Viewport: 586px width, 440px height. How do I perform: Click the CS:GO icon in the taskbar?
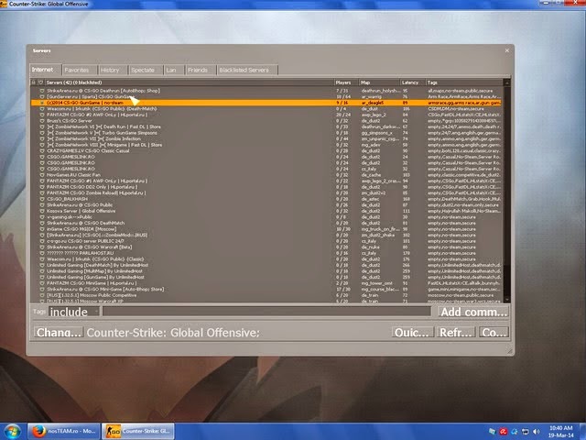pyautogui.click(x=113, y=431)
